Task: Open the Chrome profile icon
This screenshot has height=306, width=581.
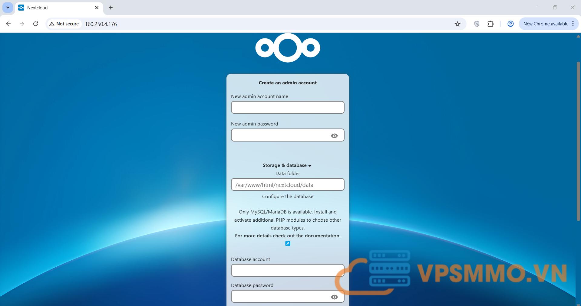Action: pos(510,24)
